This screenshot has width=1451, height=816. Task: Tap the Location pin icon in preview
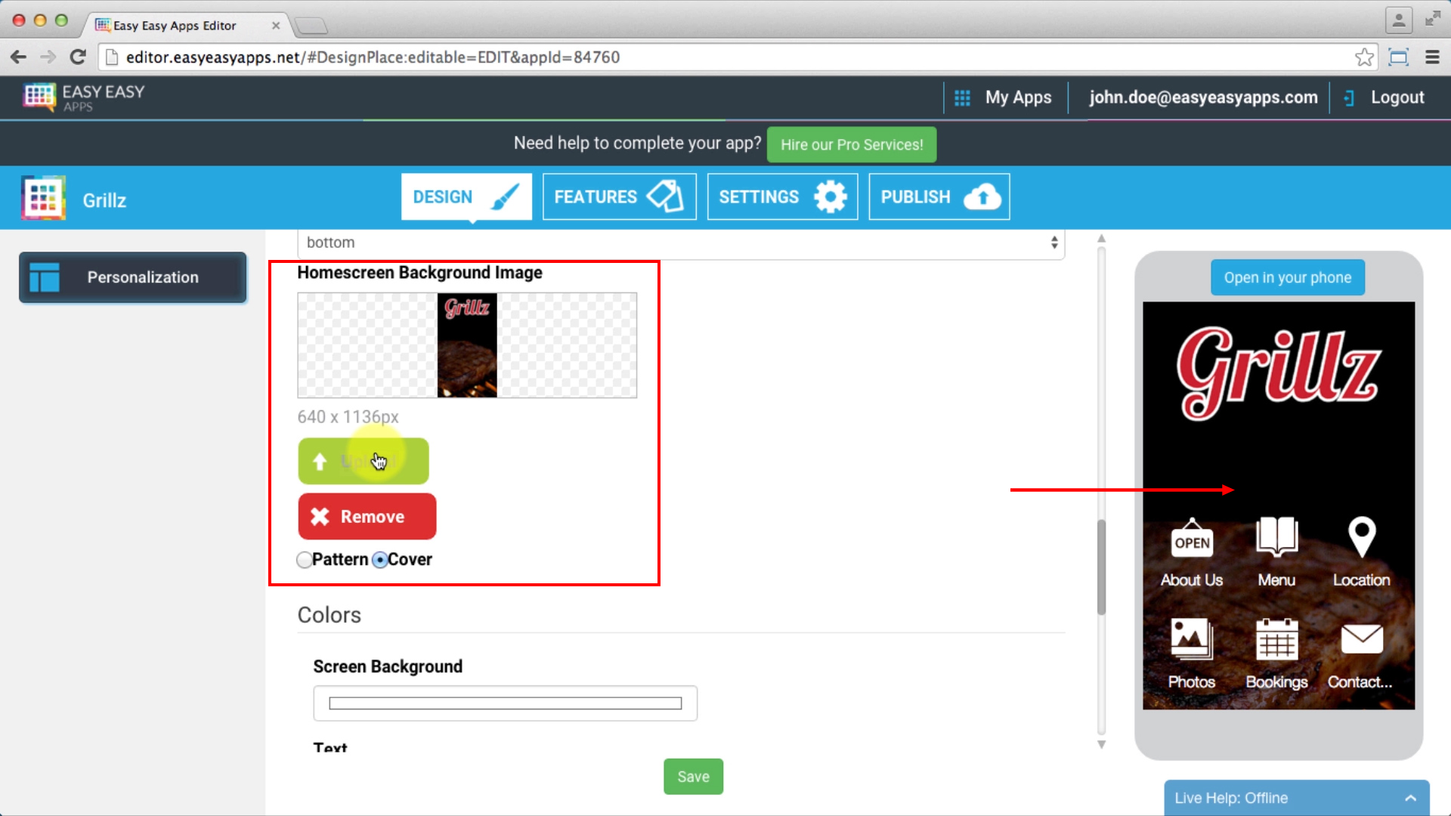pos(1361,536)
